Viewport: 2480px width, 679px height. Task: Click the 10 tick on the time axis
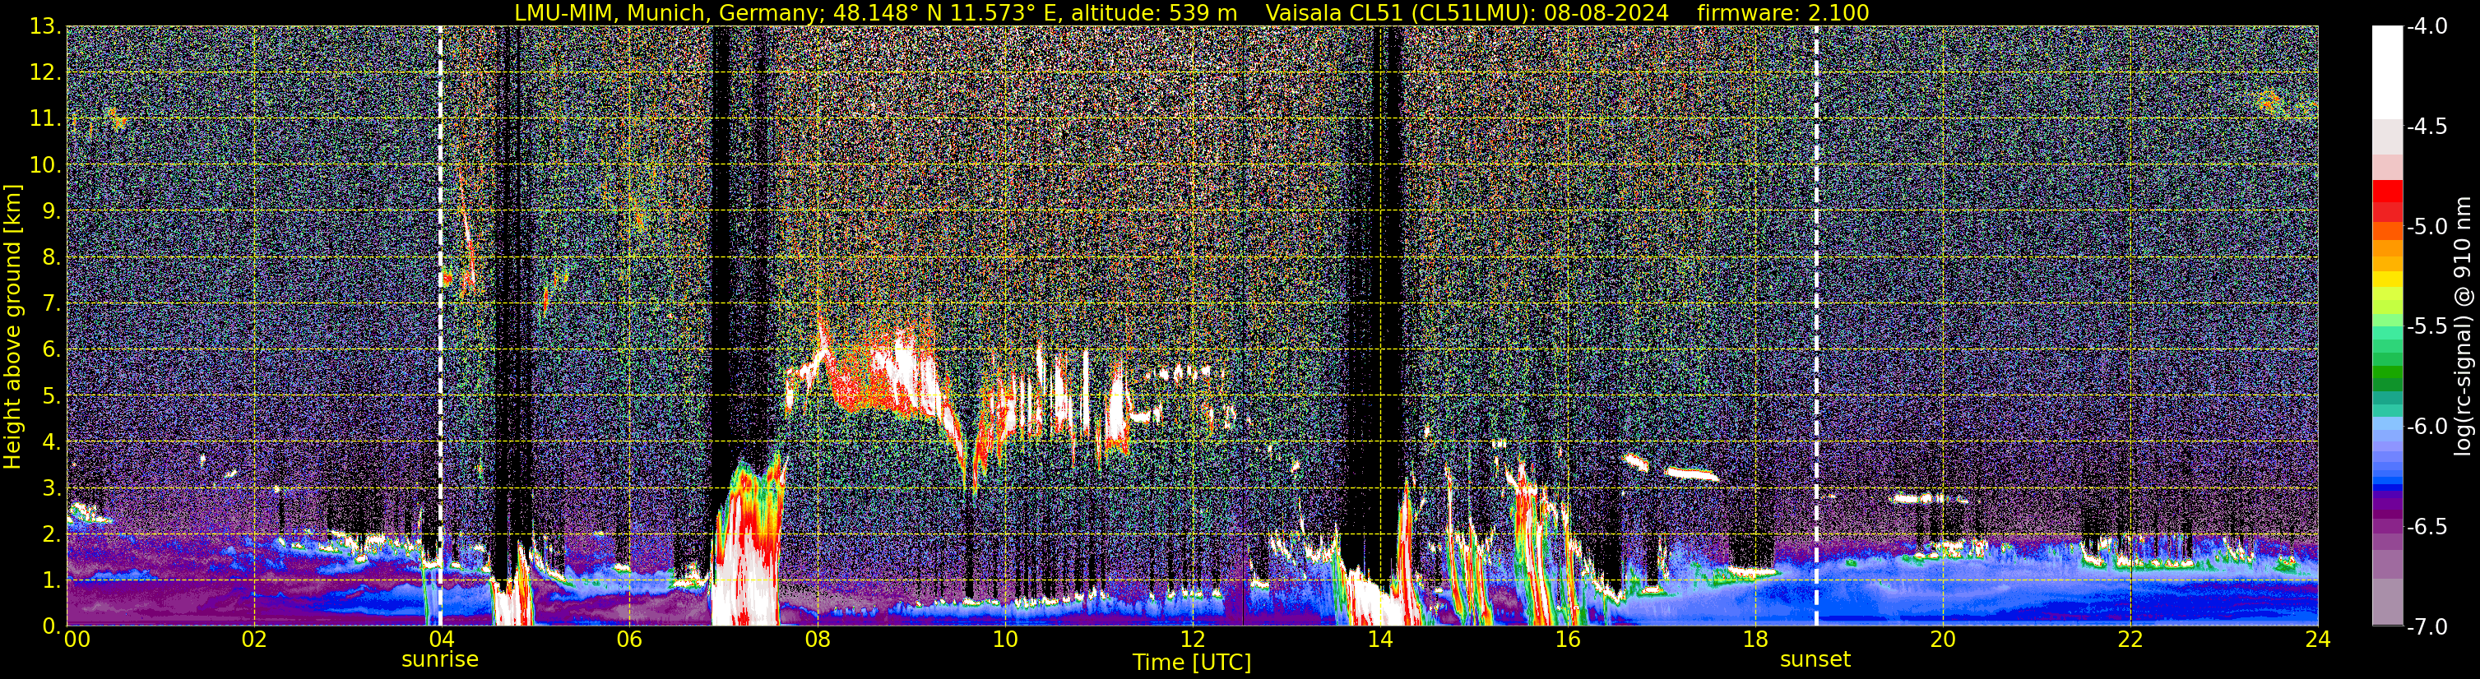(x=1004, y=640)
